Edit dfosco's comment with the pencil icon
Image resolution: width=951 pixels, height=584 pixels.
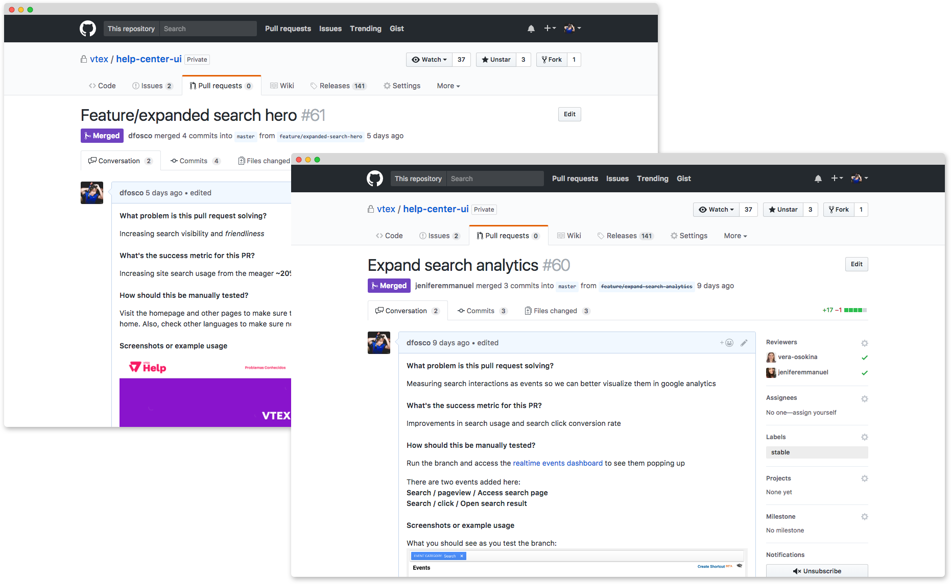tap(744, 343)
